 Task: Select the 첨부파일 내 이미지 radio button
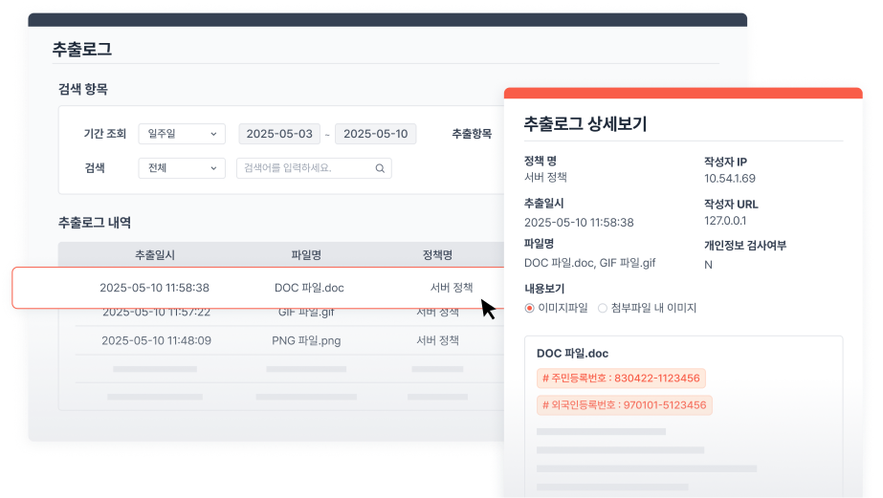pyautogui.click(x=603, y=308)
